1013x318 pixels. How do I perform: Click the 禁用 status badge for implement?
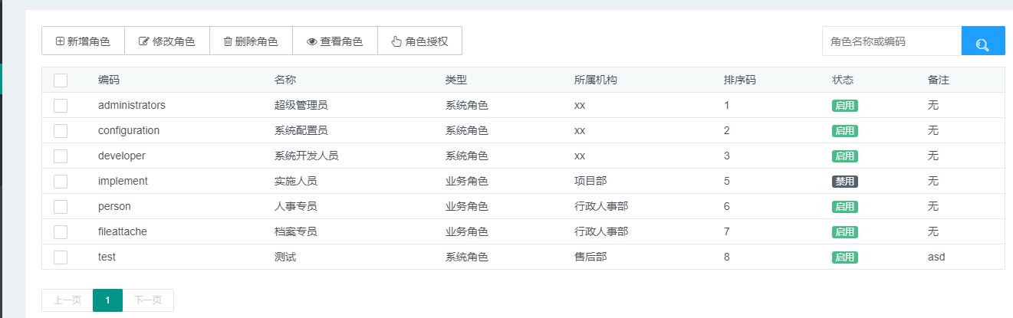click(x=845, y=182)
